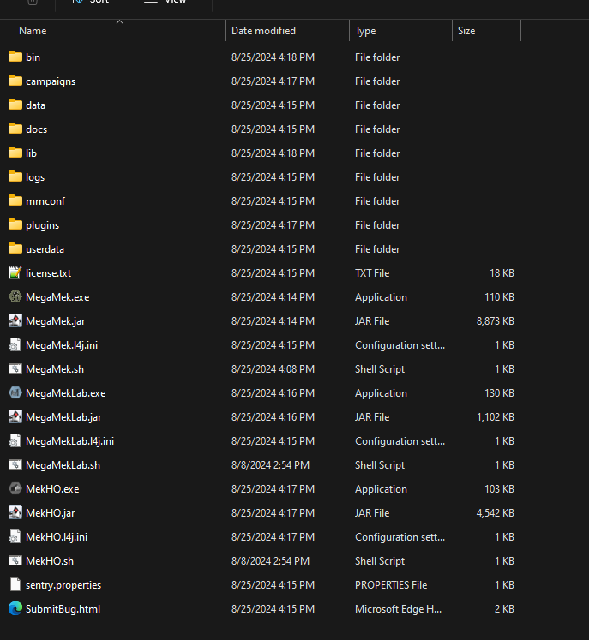
Task: Click the 4,542 KB size value
Action: 495,513
